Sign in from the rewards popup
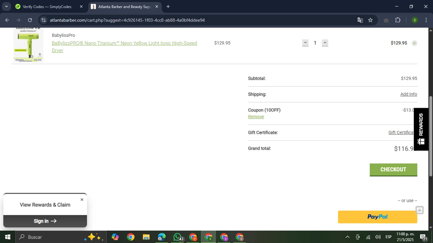 click(45, 221)
